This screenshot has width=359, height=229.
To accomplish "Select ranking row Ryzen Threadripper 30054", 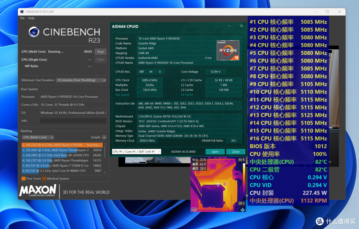I will coord(62,150).
